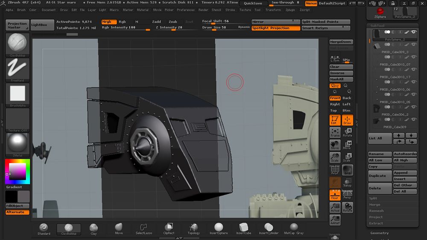This screenshot has height=240, width=427.
Task: Toggle Transp transparency mode
Action: tap(348, 182)
